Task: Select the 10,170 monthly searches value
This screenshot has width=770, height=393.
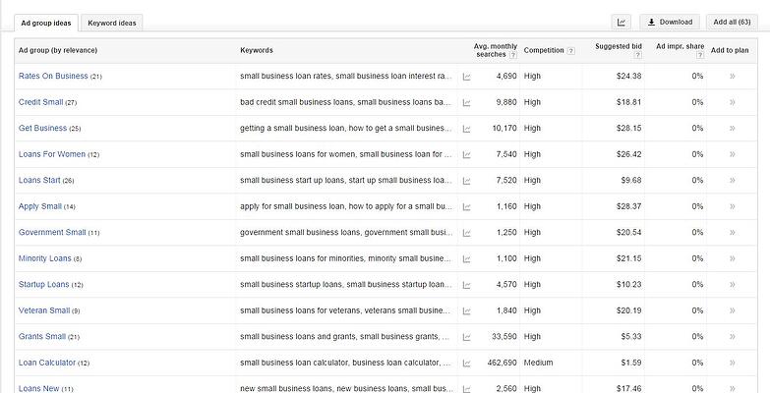Action: point(504,128)
